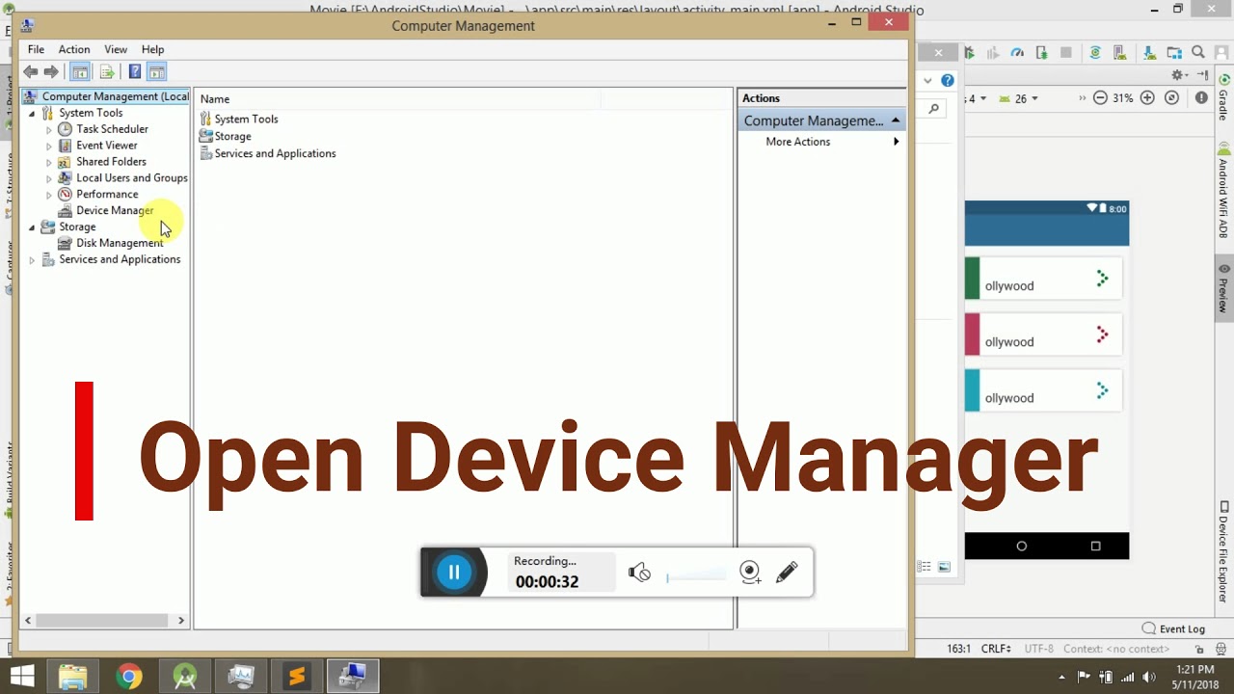Open Project Structure icon in Android Studio
Screen dimensions: 1234x694
pos(1174,53)
